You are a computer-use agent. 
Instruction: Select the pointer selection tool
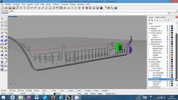tap(2, 19)
